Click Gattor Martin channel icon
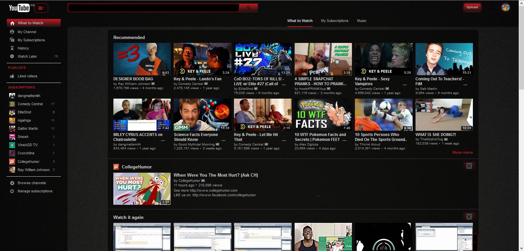This screenshot has height=251, width=524. coord(12,128)
